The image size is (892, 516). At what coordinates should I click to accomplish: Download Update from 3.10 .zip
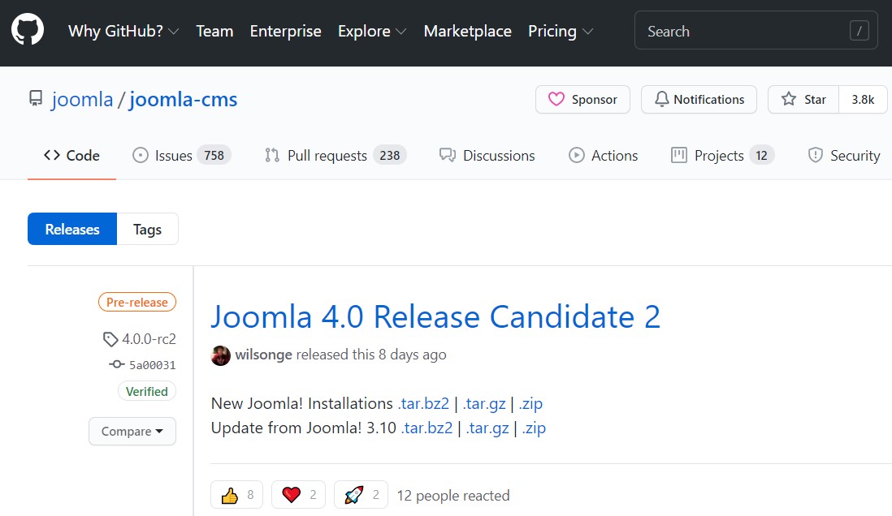pyautogui.click(x=534, y=428)
